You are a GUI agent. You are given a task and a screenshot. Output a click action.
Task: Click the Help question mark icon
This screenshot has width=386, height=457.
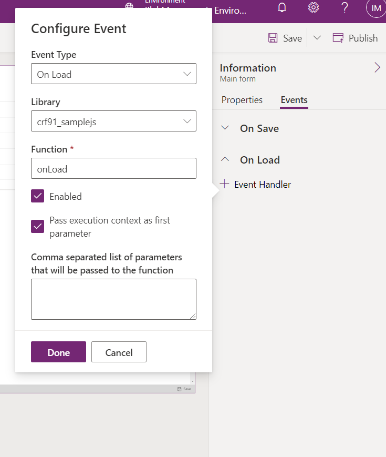coord(344,7)
